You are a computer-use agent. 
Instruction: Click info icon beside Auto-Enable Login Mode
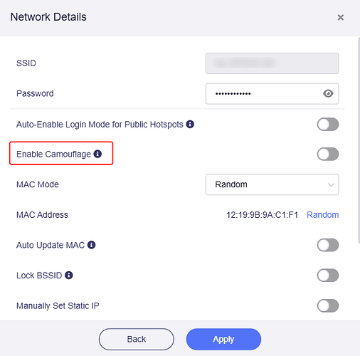[190, 124]
